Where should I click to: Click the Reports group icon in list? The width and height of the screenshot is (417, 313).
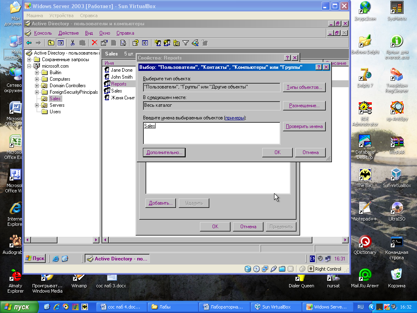(107, 84)
